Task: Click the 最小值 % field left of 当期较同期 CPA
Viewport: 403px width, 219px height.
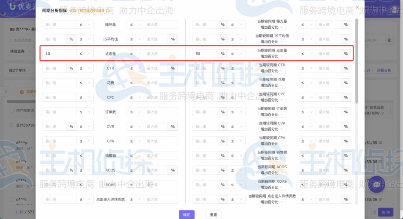Action: pos(205,141)
